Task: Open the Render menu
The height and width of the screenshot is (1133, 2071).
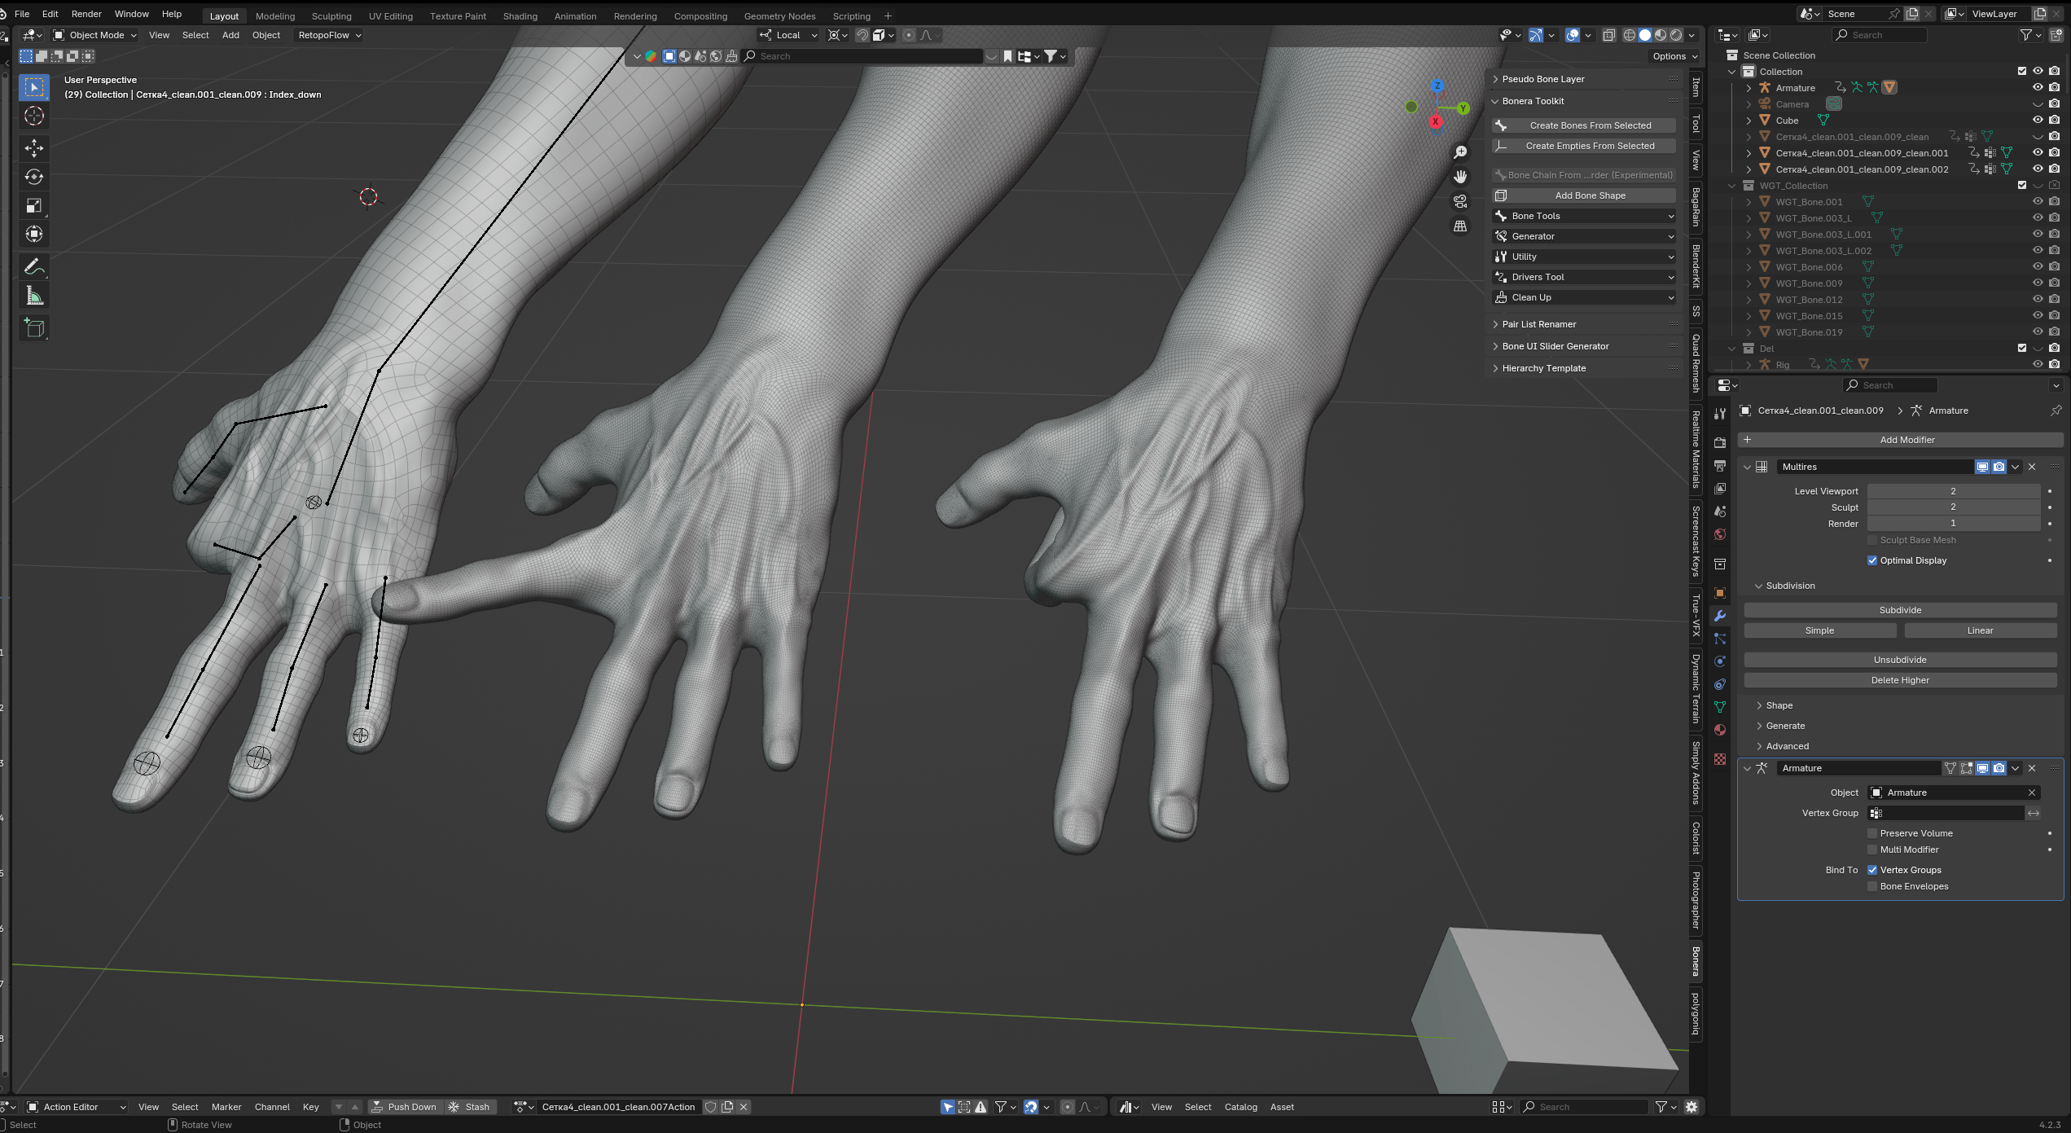Action: [86, 14]
